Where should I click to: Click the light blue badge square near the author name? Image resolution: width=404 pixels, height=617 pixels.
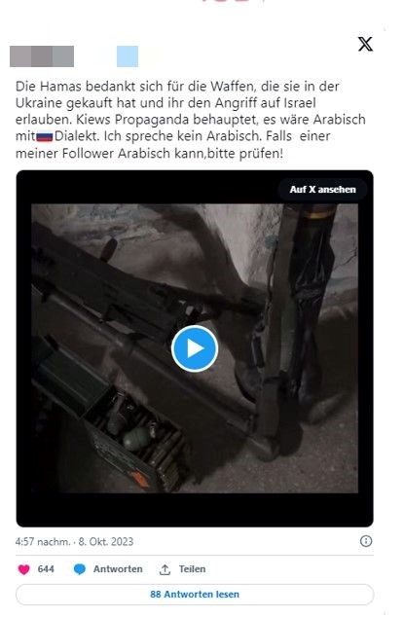128,56
